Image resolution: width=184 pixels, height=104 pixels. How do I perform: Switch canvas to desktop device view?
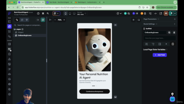[x=74, y=14]
